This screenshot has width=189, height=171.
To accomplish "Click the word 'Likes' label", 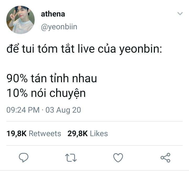I will (99, 134).
